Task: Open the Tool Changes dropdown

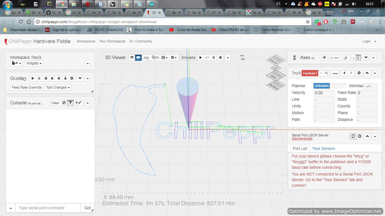Action: pos(58,87)
